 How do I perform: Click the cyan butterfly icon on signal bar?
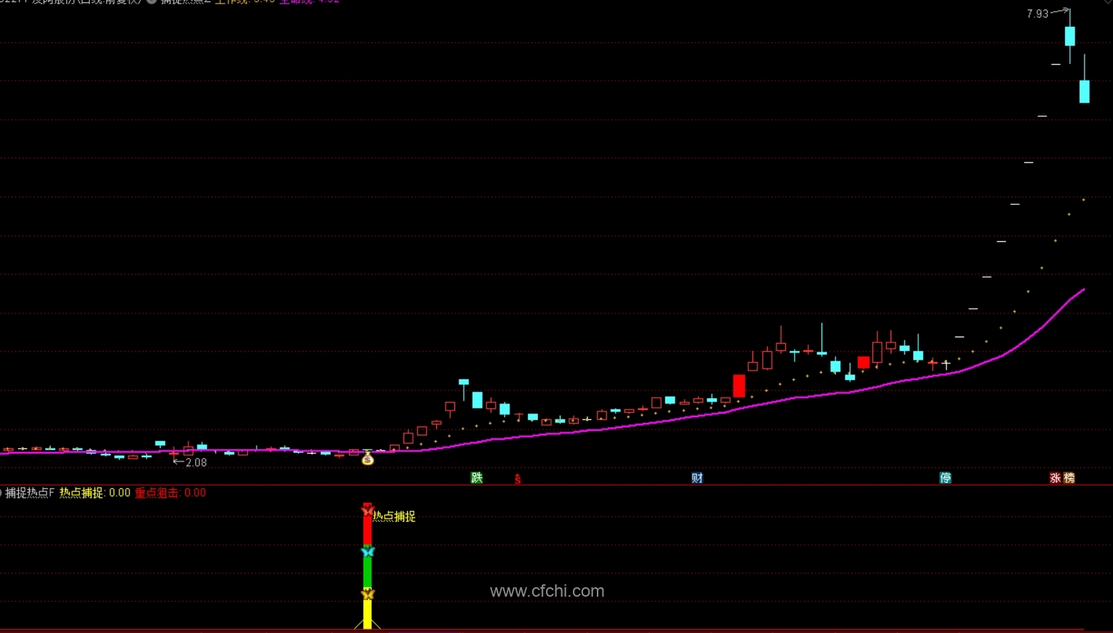click(368, 552)
